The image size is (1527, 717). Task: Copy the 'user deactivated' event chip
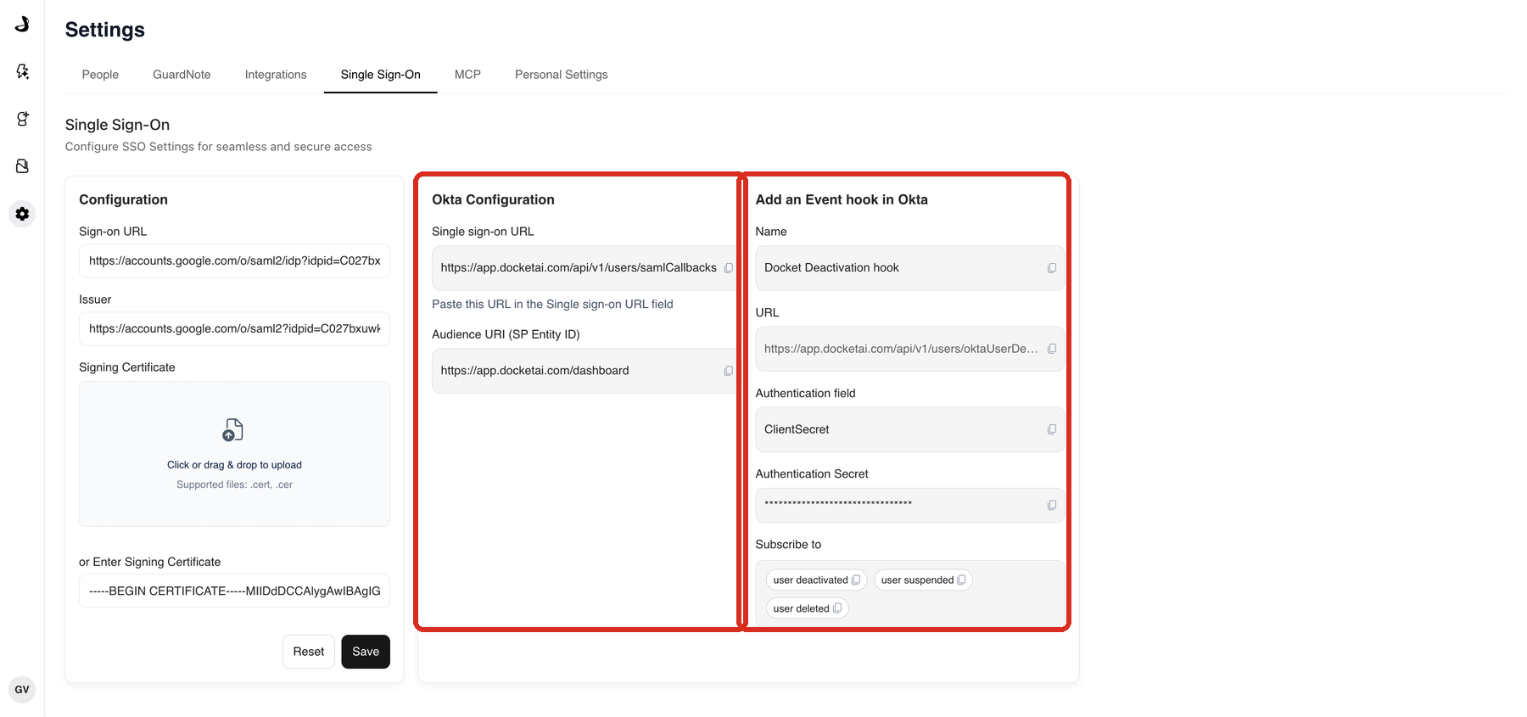[x=856, y=580]
